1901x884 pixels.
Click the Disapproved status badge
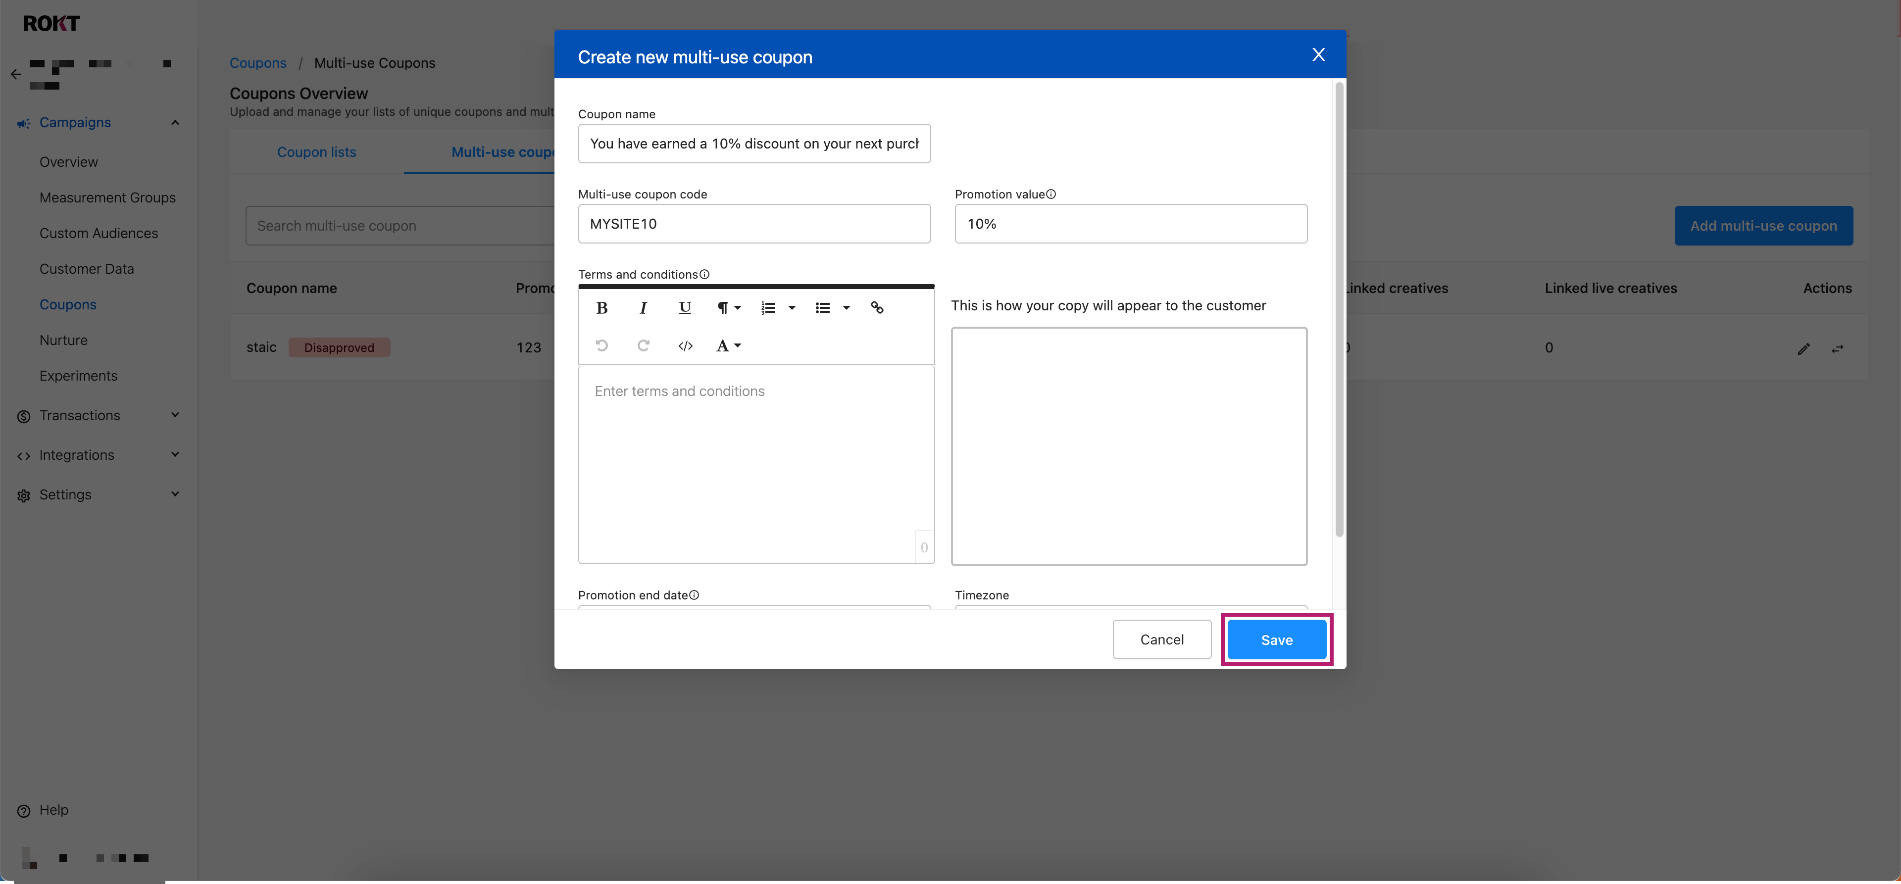(x=339, y=347)
